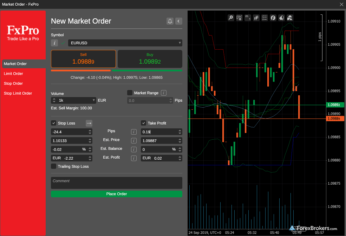Close the Market Order window

pyautogui.click(x=341, y=5)
